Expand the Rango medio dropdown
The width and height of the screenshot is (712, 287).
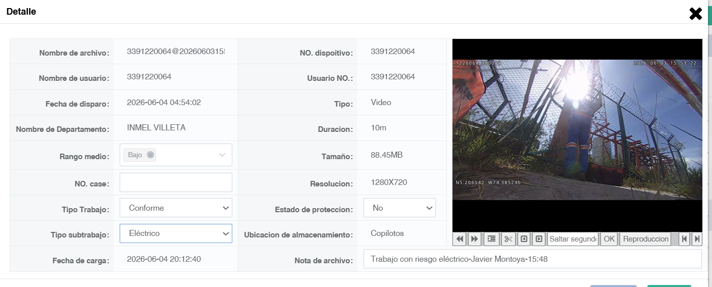[222, 155]
